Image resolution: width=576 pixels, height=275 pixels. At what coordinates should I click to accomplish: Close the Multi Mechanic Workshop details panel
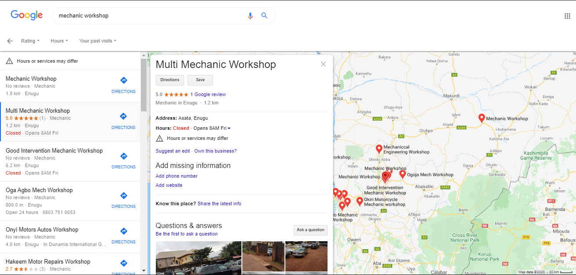(x=323, y=64)
